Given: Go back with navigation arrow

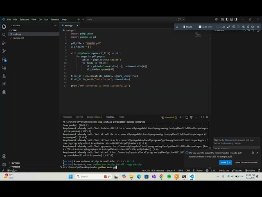Looking at the screenshot, I should (79, 19).
